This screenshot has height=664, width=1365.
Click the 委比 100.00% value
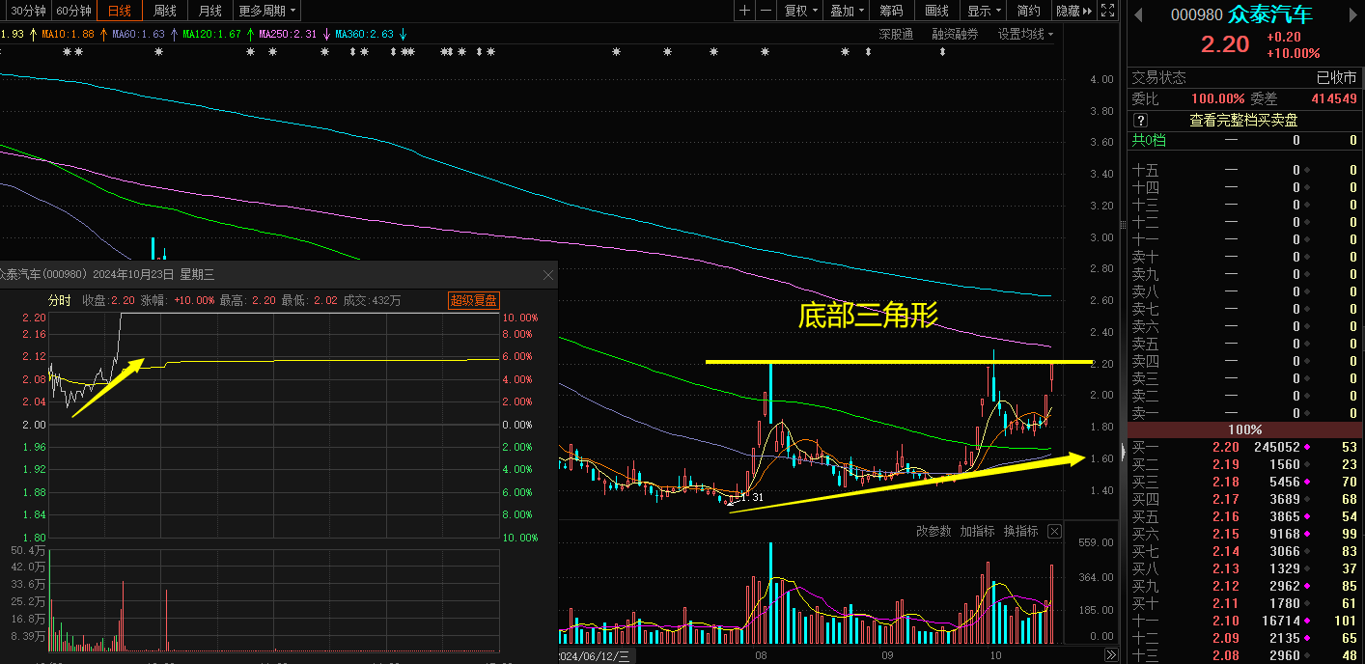coord(1217,98)
